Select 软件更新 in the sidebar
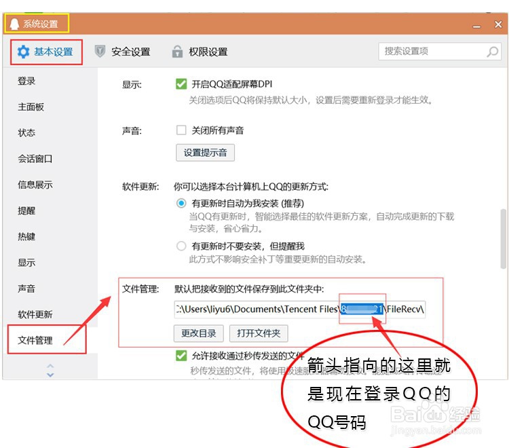 pos(35,314)
